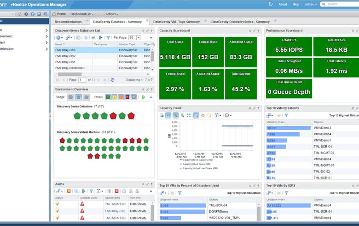Screen dimensions: 359x226
Task: Click the lightbulb status icon in first alert row
Action: click(x=57, y=204)
